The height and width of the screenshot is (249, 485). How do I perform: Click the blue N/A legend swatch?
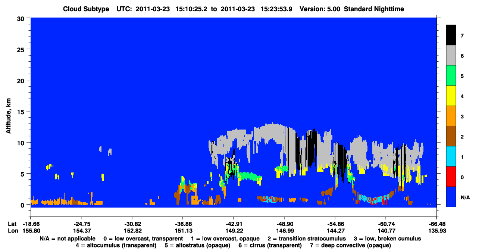coord(451,197)
